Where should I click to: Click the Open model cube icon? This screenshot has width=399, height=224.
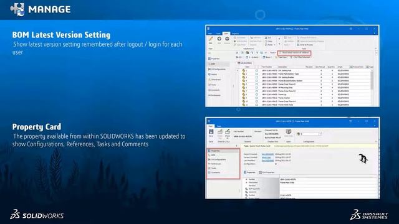tap(288, 132)
